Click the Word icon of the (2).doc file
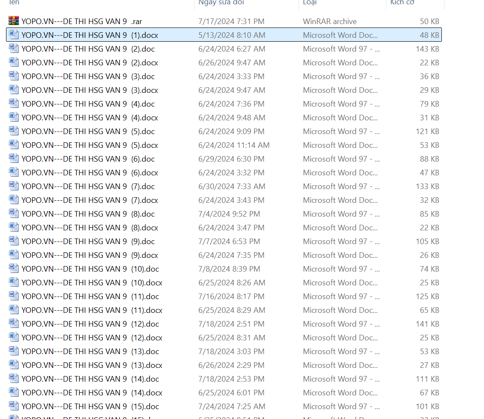The width and height of the screenshot is (484, 419). pos(14,49)
